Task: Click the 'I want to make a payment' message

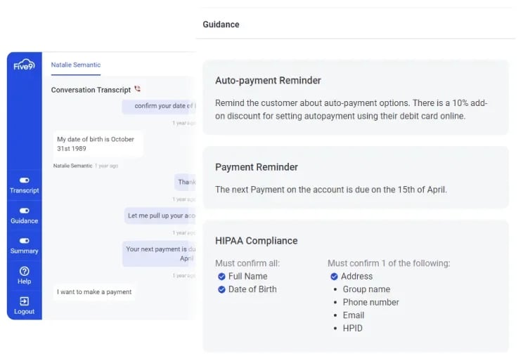Action: coord(94,292)
